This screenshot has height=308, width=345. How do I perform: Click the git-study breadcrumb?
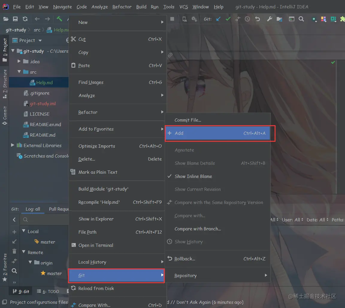[x=16, y=30]
